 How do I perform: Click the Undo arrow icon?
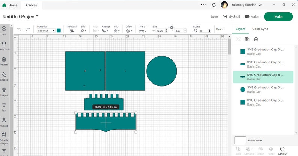[x=19, y=29]
